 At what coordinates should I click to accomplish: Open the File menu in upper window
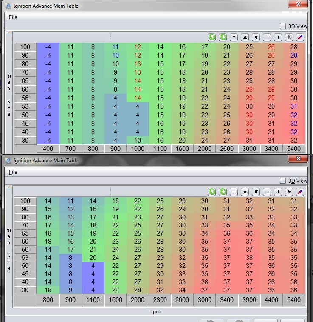pyautogui.click(x=13, y=17)
